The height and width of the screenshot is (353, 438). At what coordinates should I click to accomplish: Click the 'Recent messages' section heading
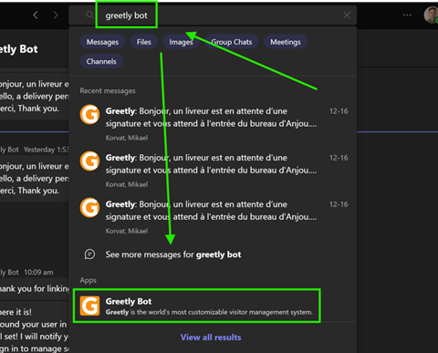(108, 91)
